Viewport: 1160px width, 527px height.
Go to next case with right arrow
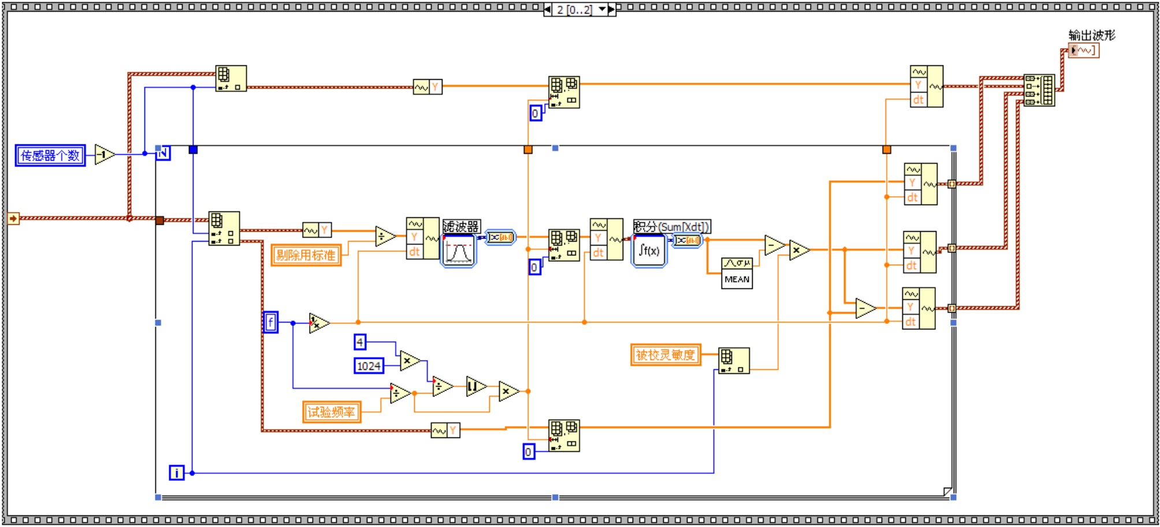611,9
